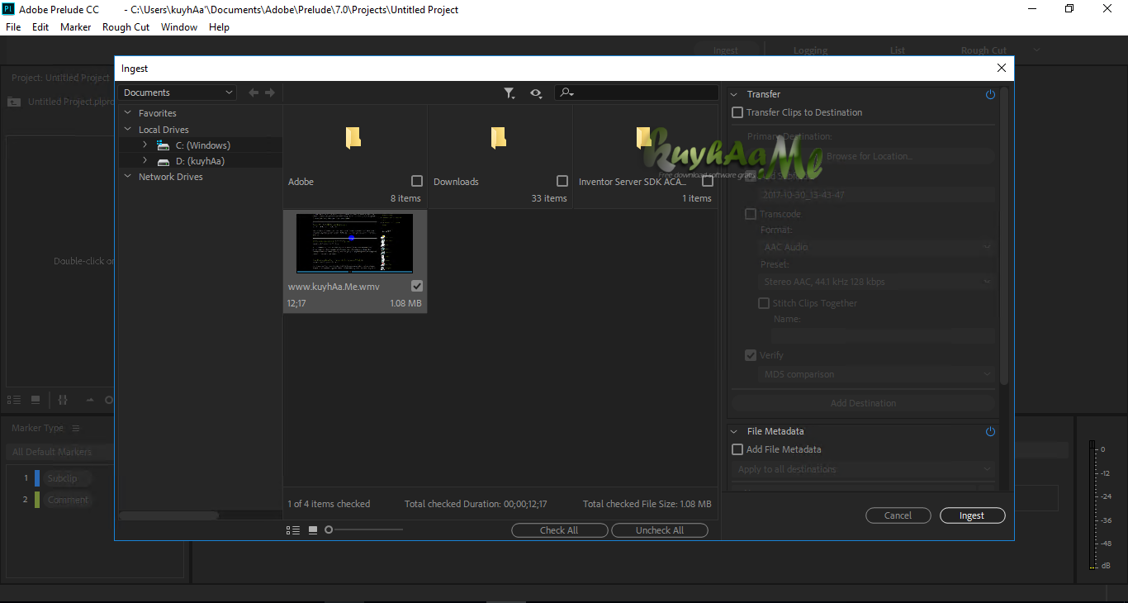Toggle the File Metadata section power icon
Screen dimensions: 1128x603
[990, 431]
